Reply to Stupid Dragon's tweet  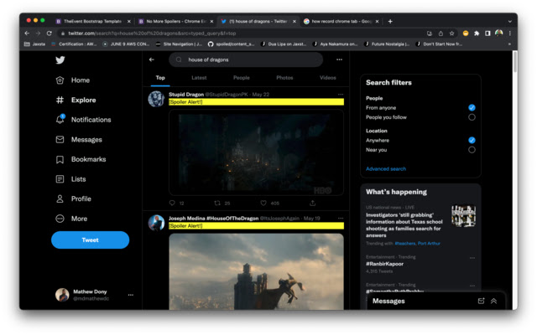click(172, 203)
